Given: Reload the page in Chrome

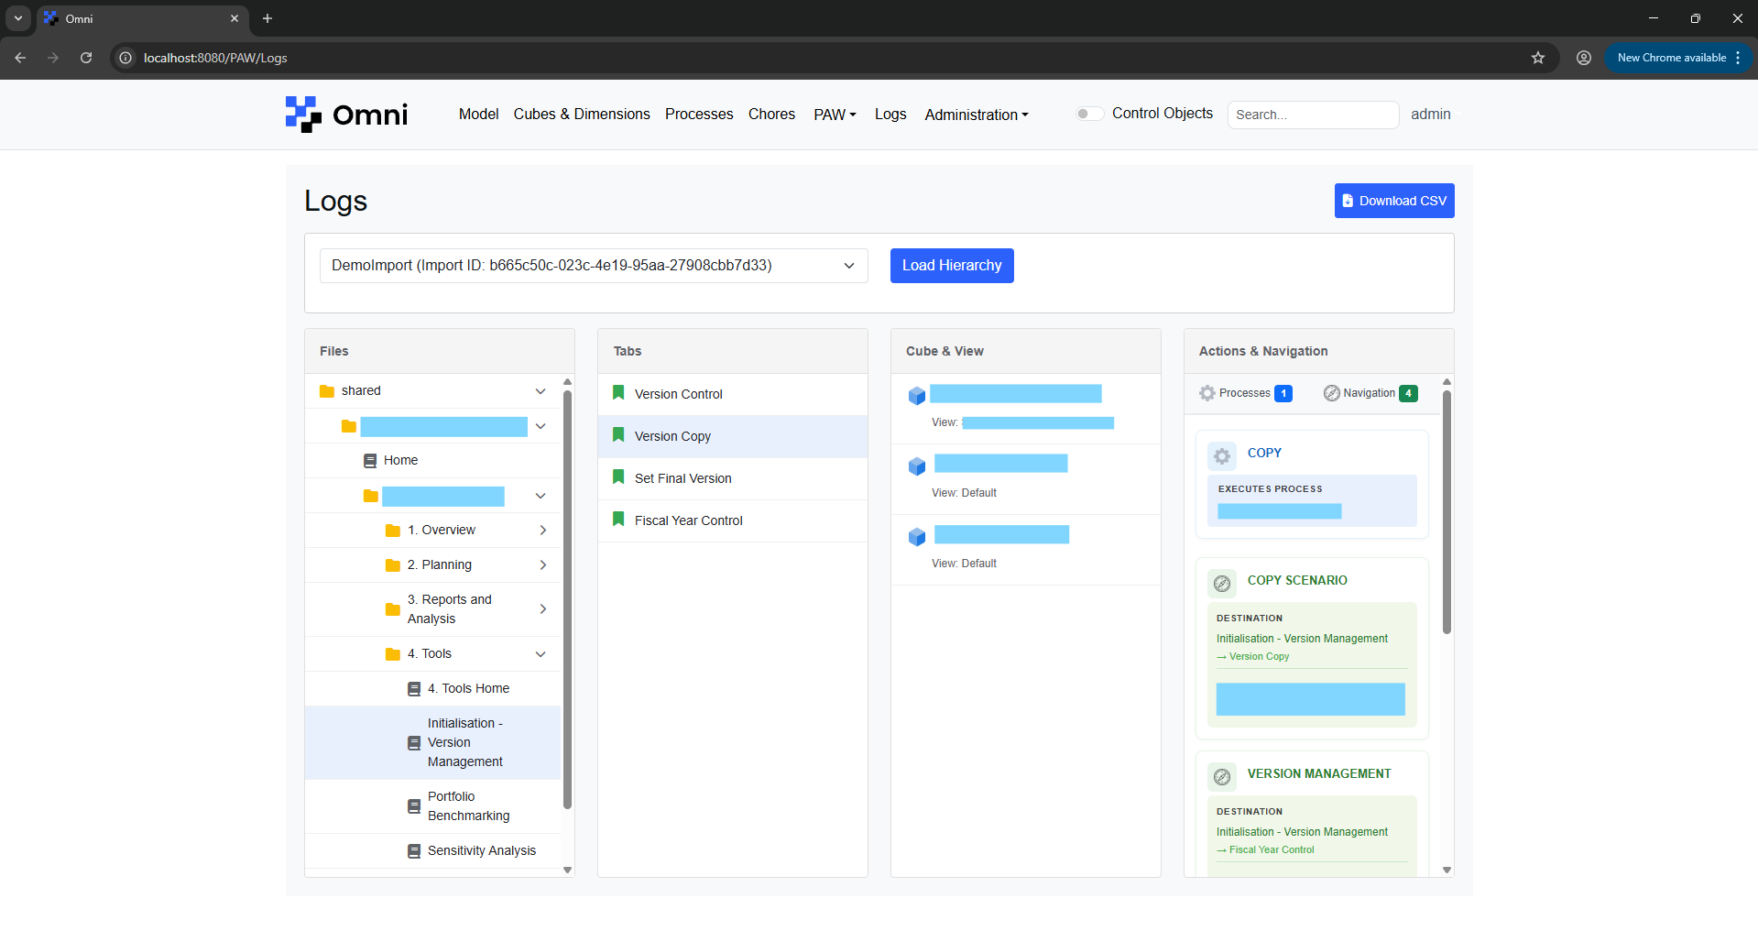Looking at the screenshot, I should click(x=86, y=58).
